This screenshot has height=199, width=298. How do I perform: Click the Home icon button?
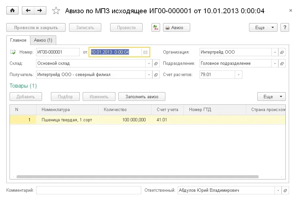(13, 11)
